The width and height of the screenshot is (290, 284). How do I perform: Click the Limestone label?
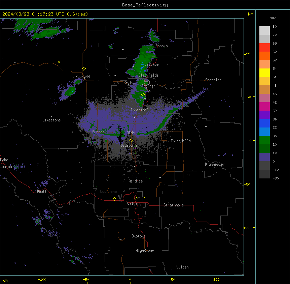[x=51, y=120]
